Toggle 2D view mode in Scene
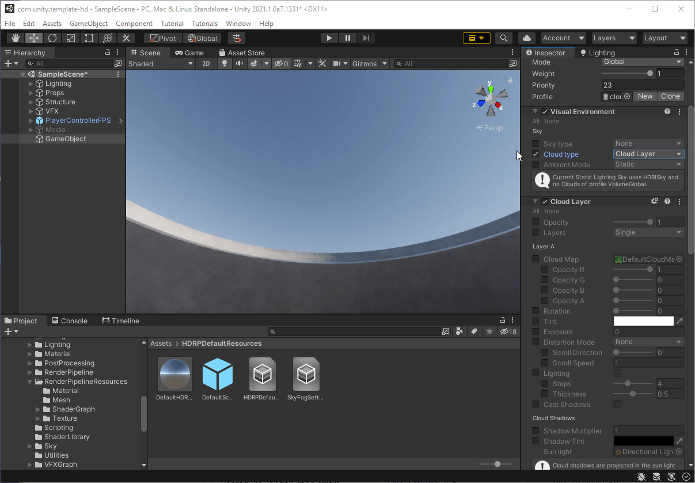Image resolution: width=695 pixels, height=483 pixels. coord(206,63)
